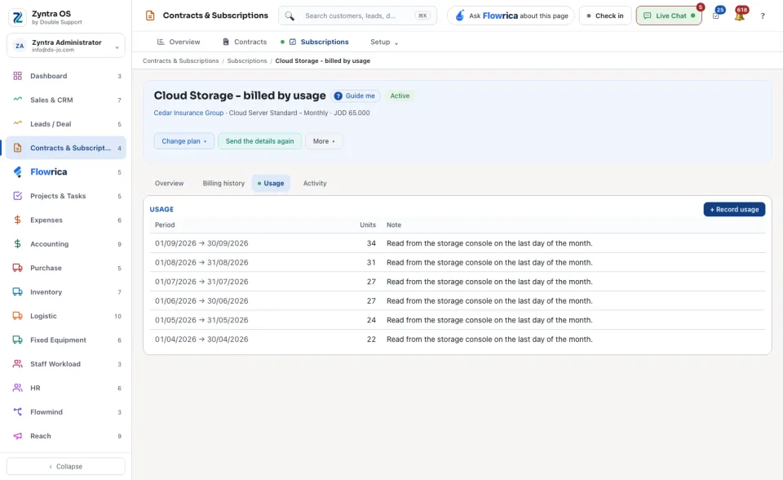The height and width of the screenshot is (480, 783).
Task: Open the Activity tab
Action: click(315, 184)
